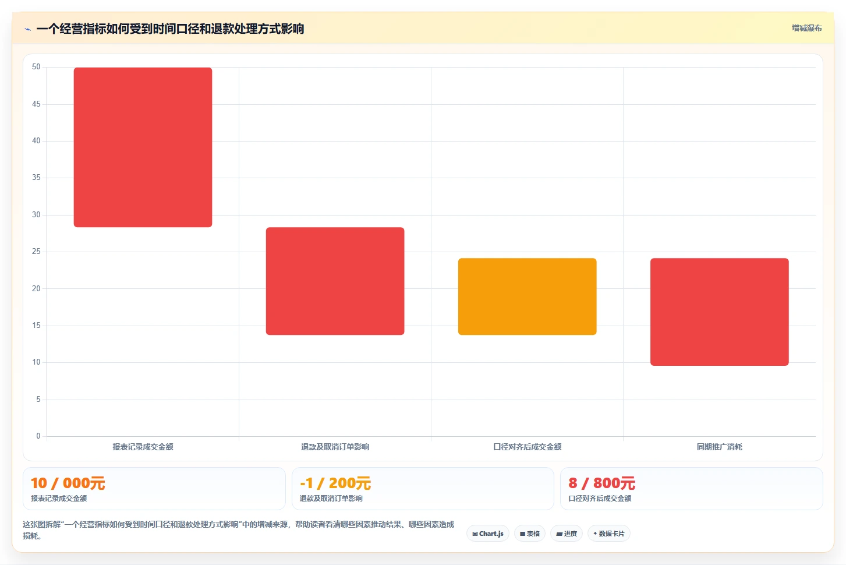Click the red 同期推广消耗 bar
This screenshot has height=565, width=846.
719,312
